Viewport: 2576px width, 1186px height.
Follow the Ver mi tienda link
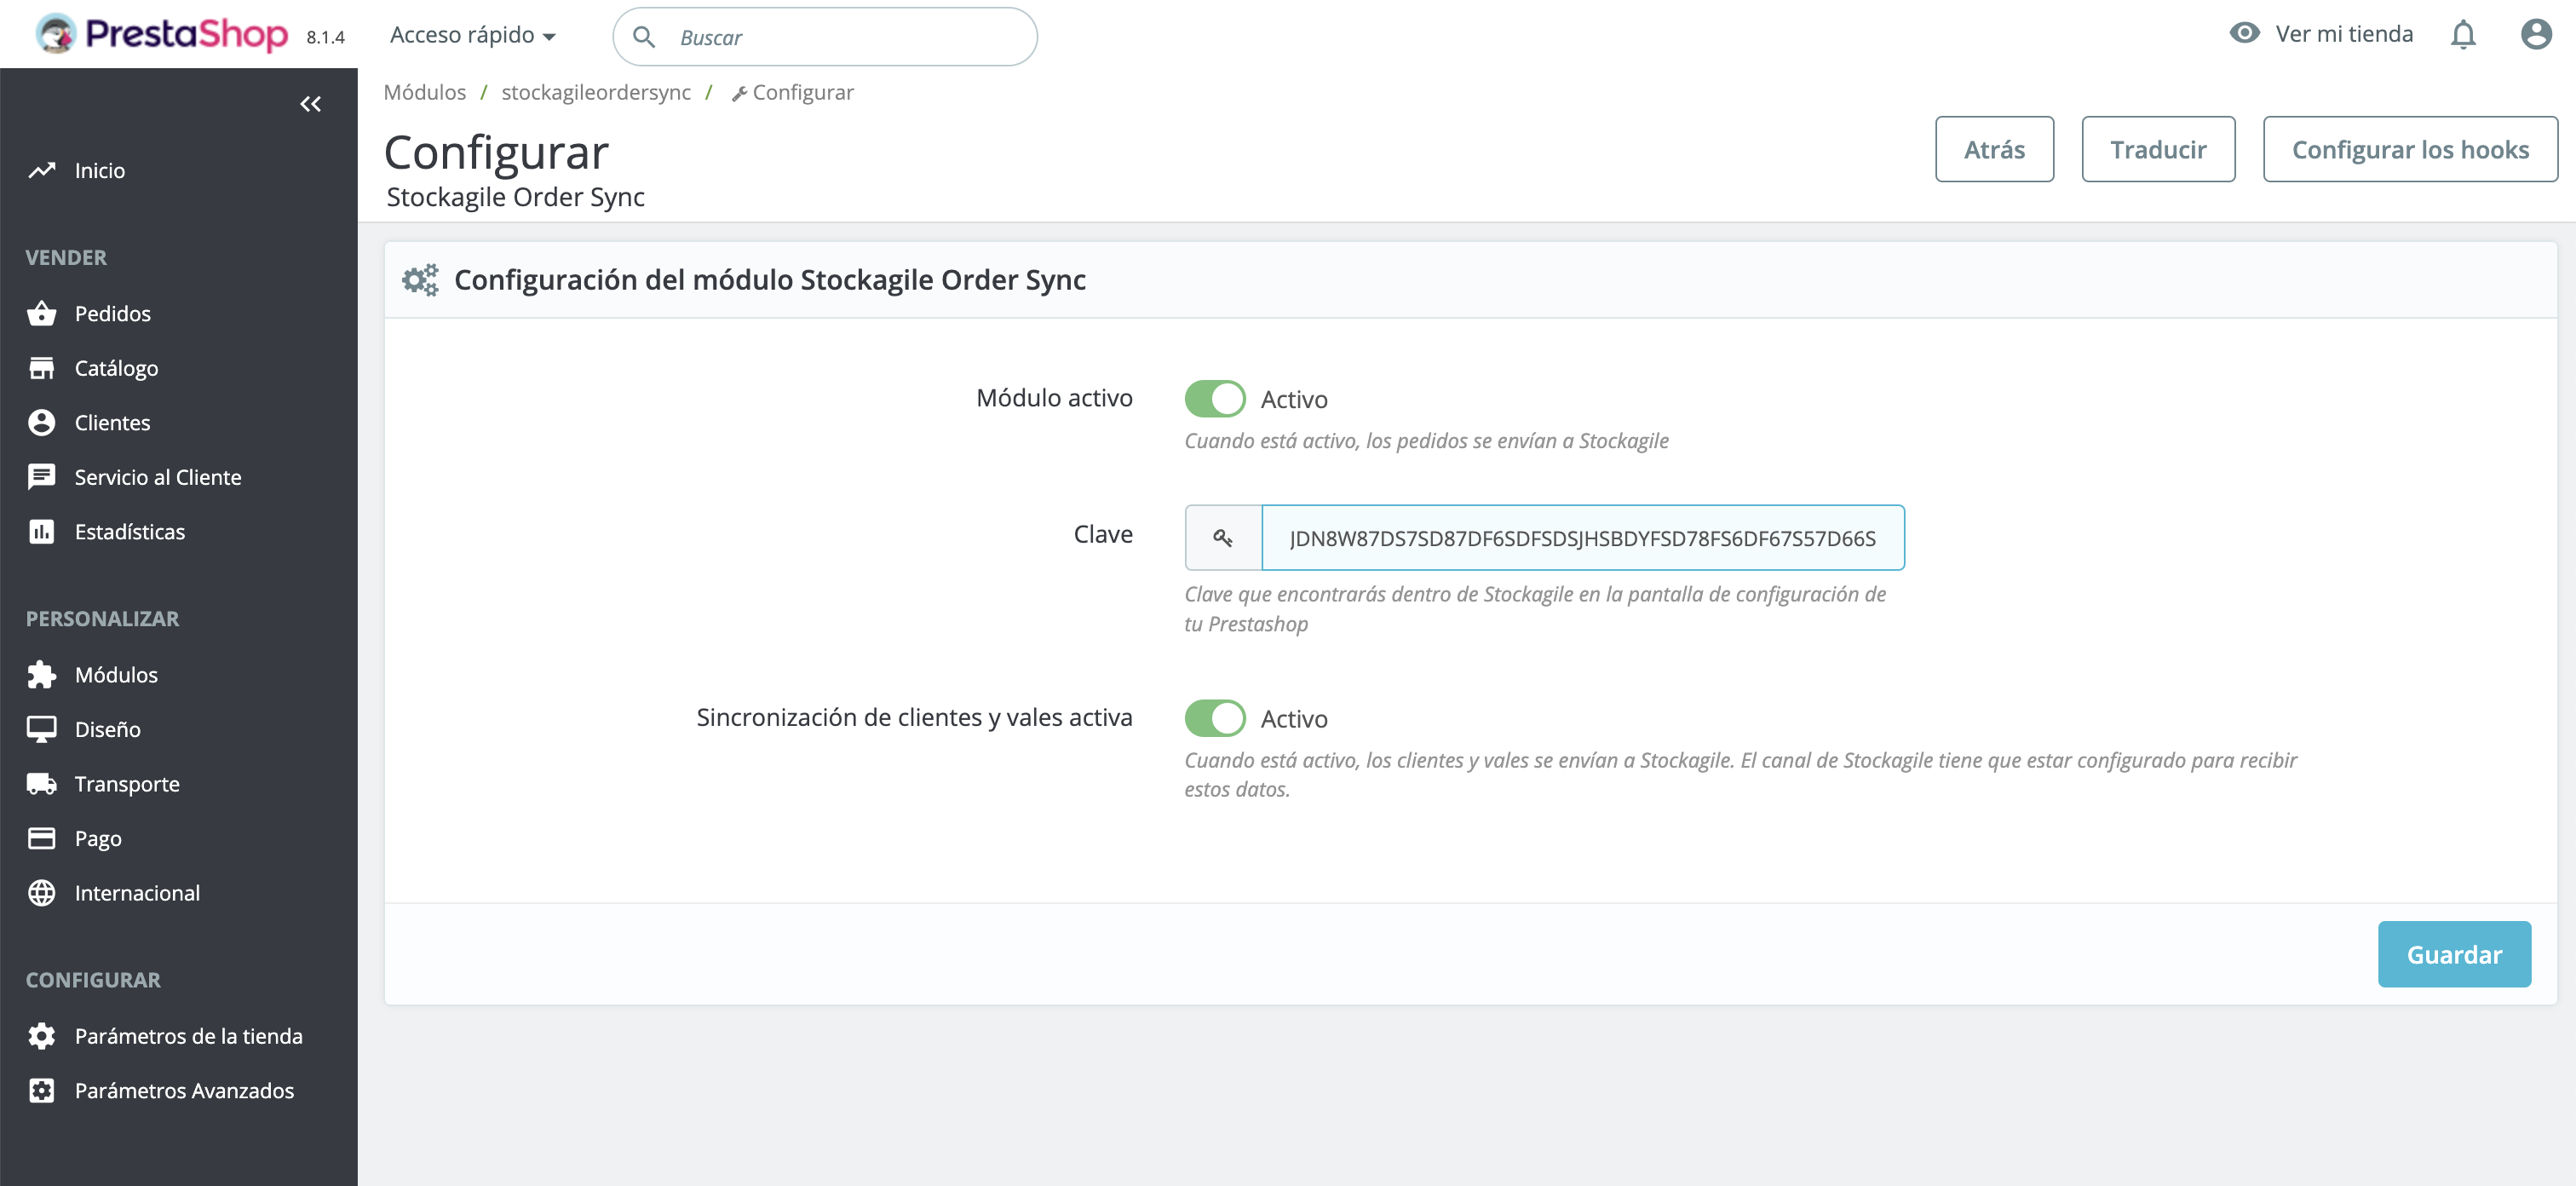(x=2343, y=34)
